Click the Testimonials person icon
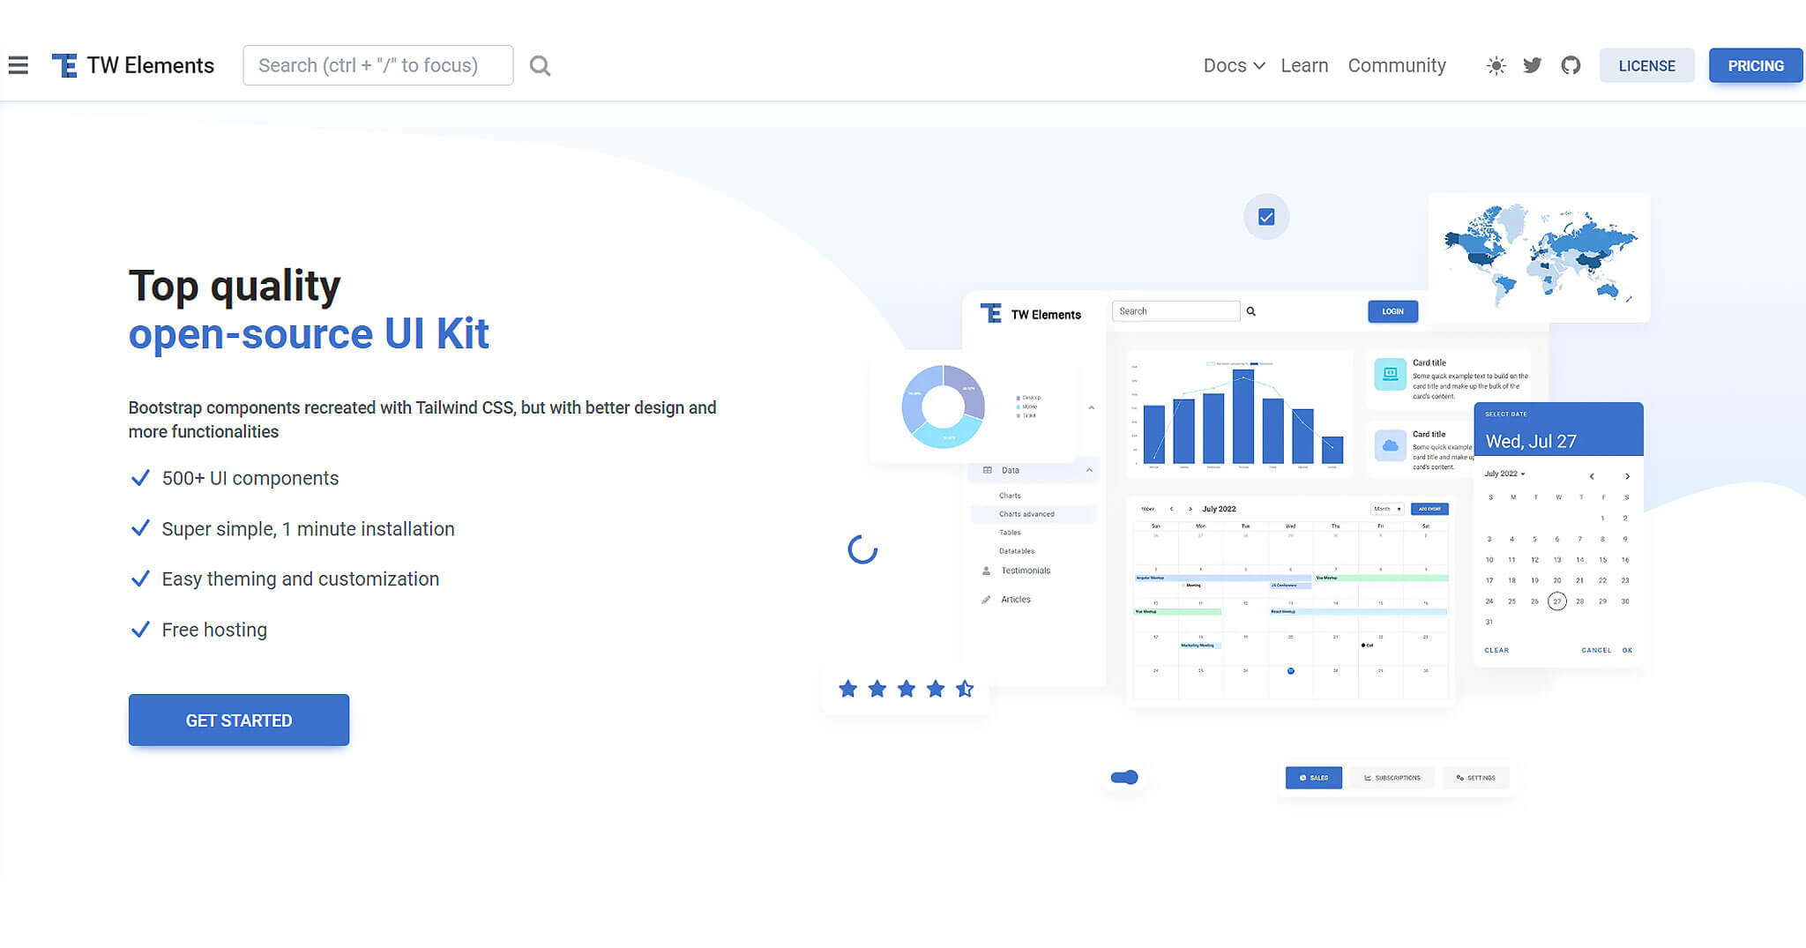The image size is (1806, 948). [x=986, y=571]
